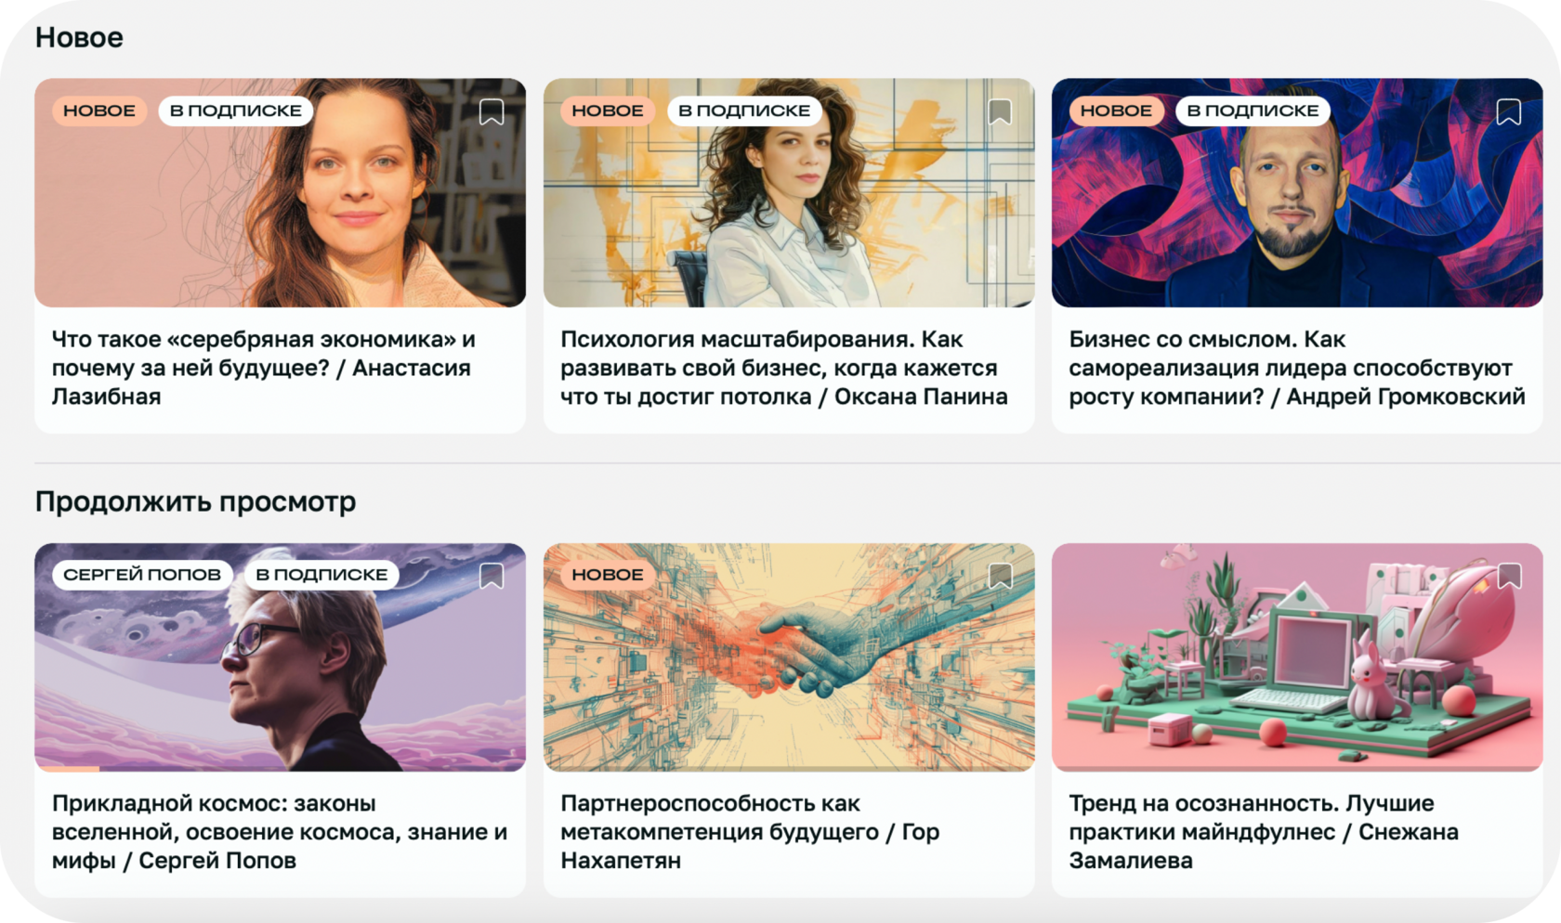Bookmark the Психология масштабирования card
This screenshot has width=1561, height=923.
[1000, 112]
